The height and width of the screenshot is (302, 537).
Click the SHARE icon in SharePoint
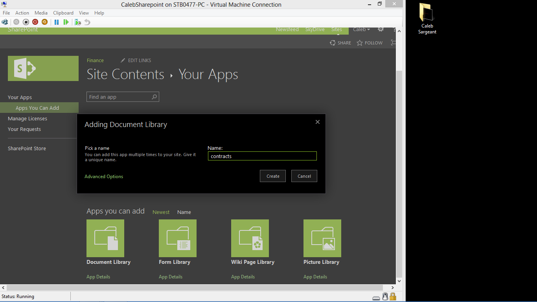333,43
